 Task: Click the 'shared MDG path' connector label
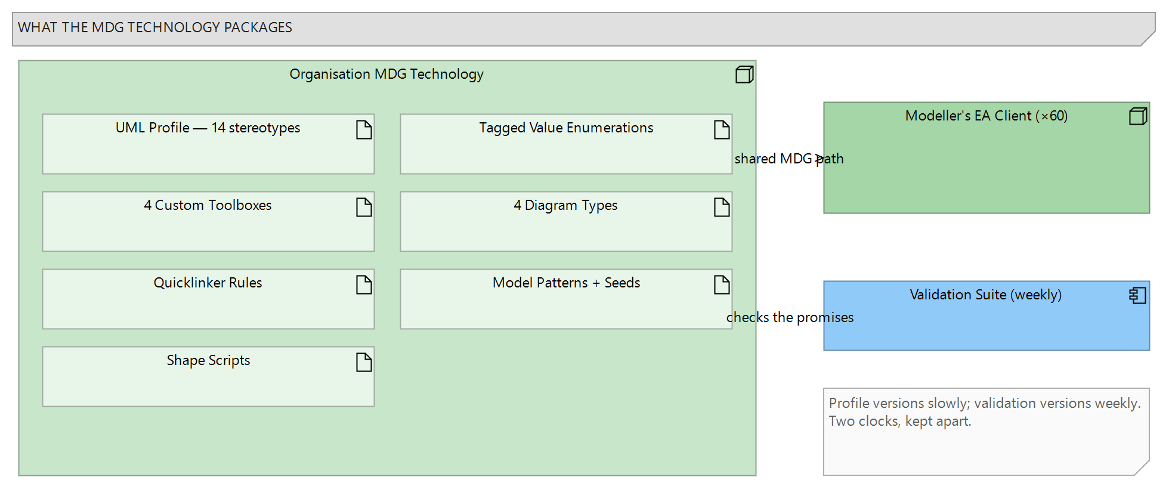point(789,159)
